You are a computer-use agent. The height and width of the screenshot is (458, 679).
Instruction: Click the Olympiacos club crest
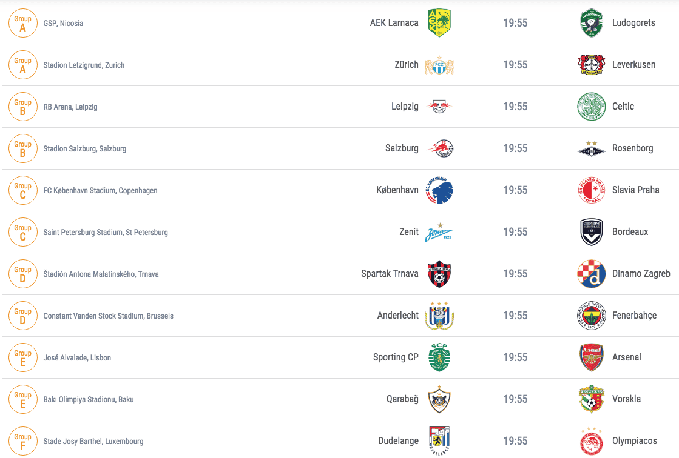pos(591,441)
